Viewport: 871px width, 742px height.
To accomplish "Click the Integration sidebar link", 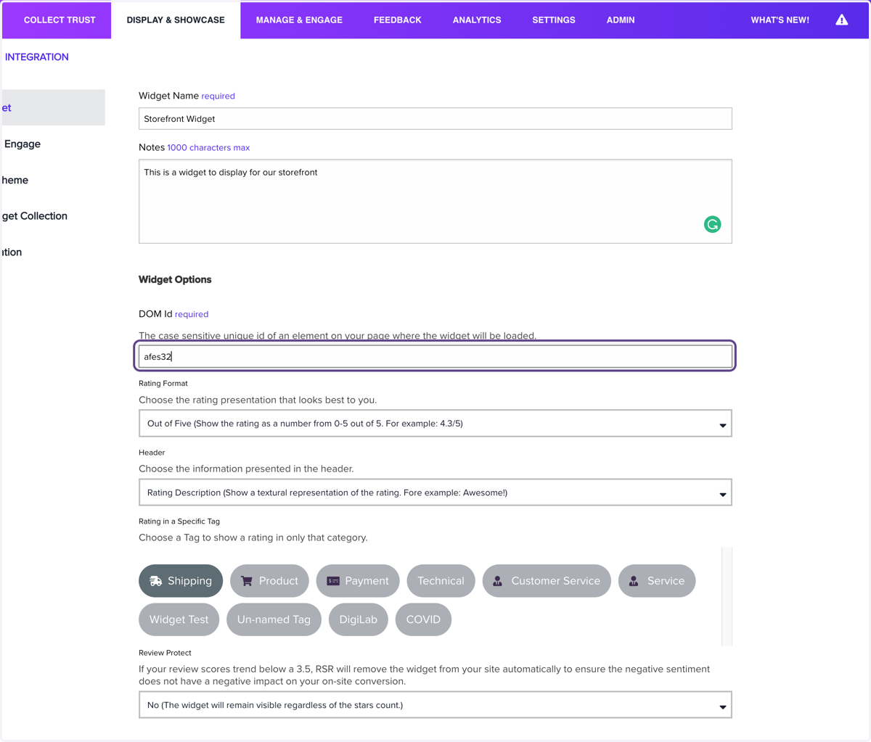I will (36, 57).
